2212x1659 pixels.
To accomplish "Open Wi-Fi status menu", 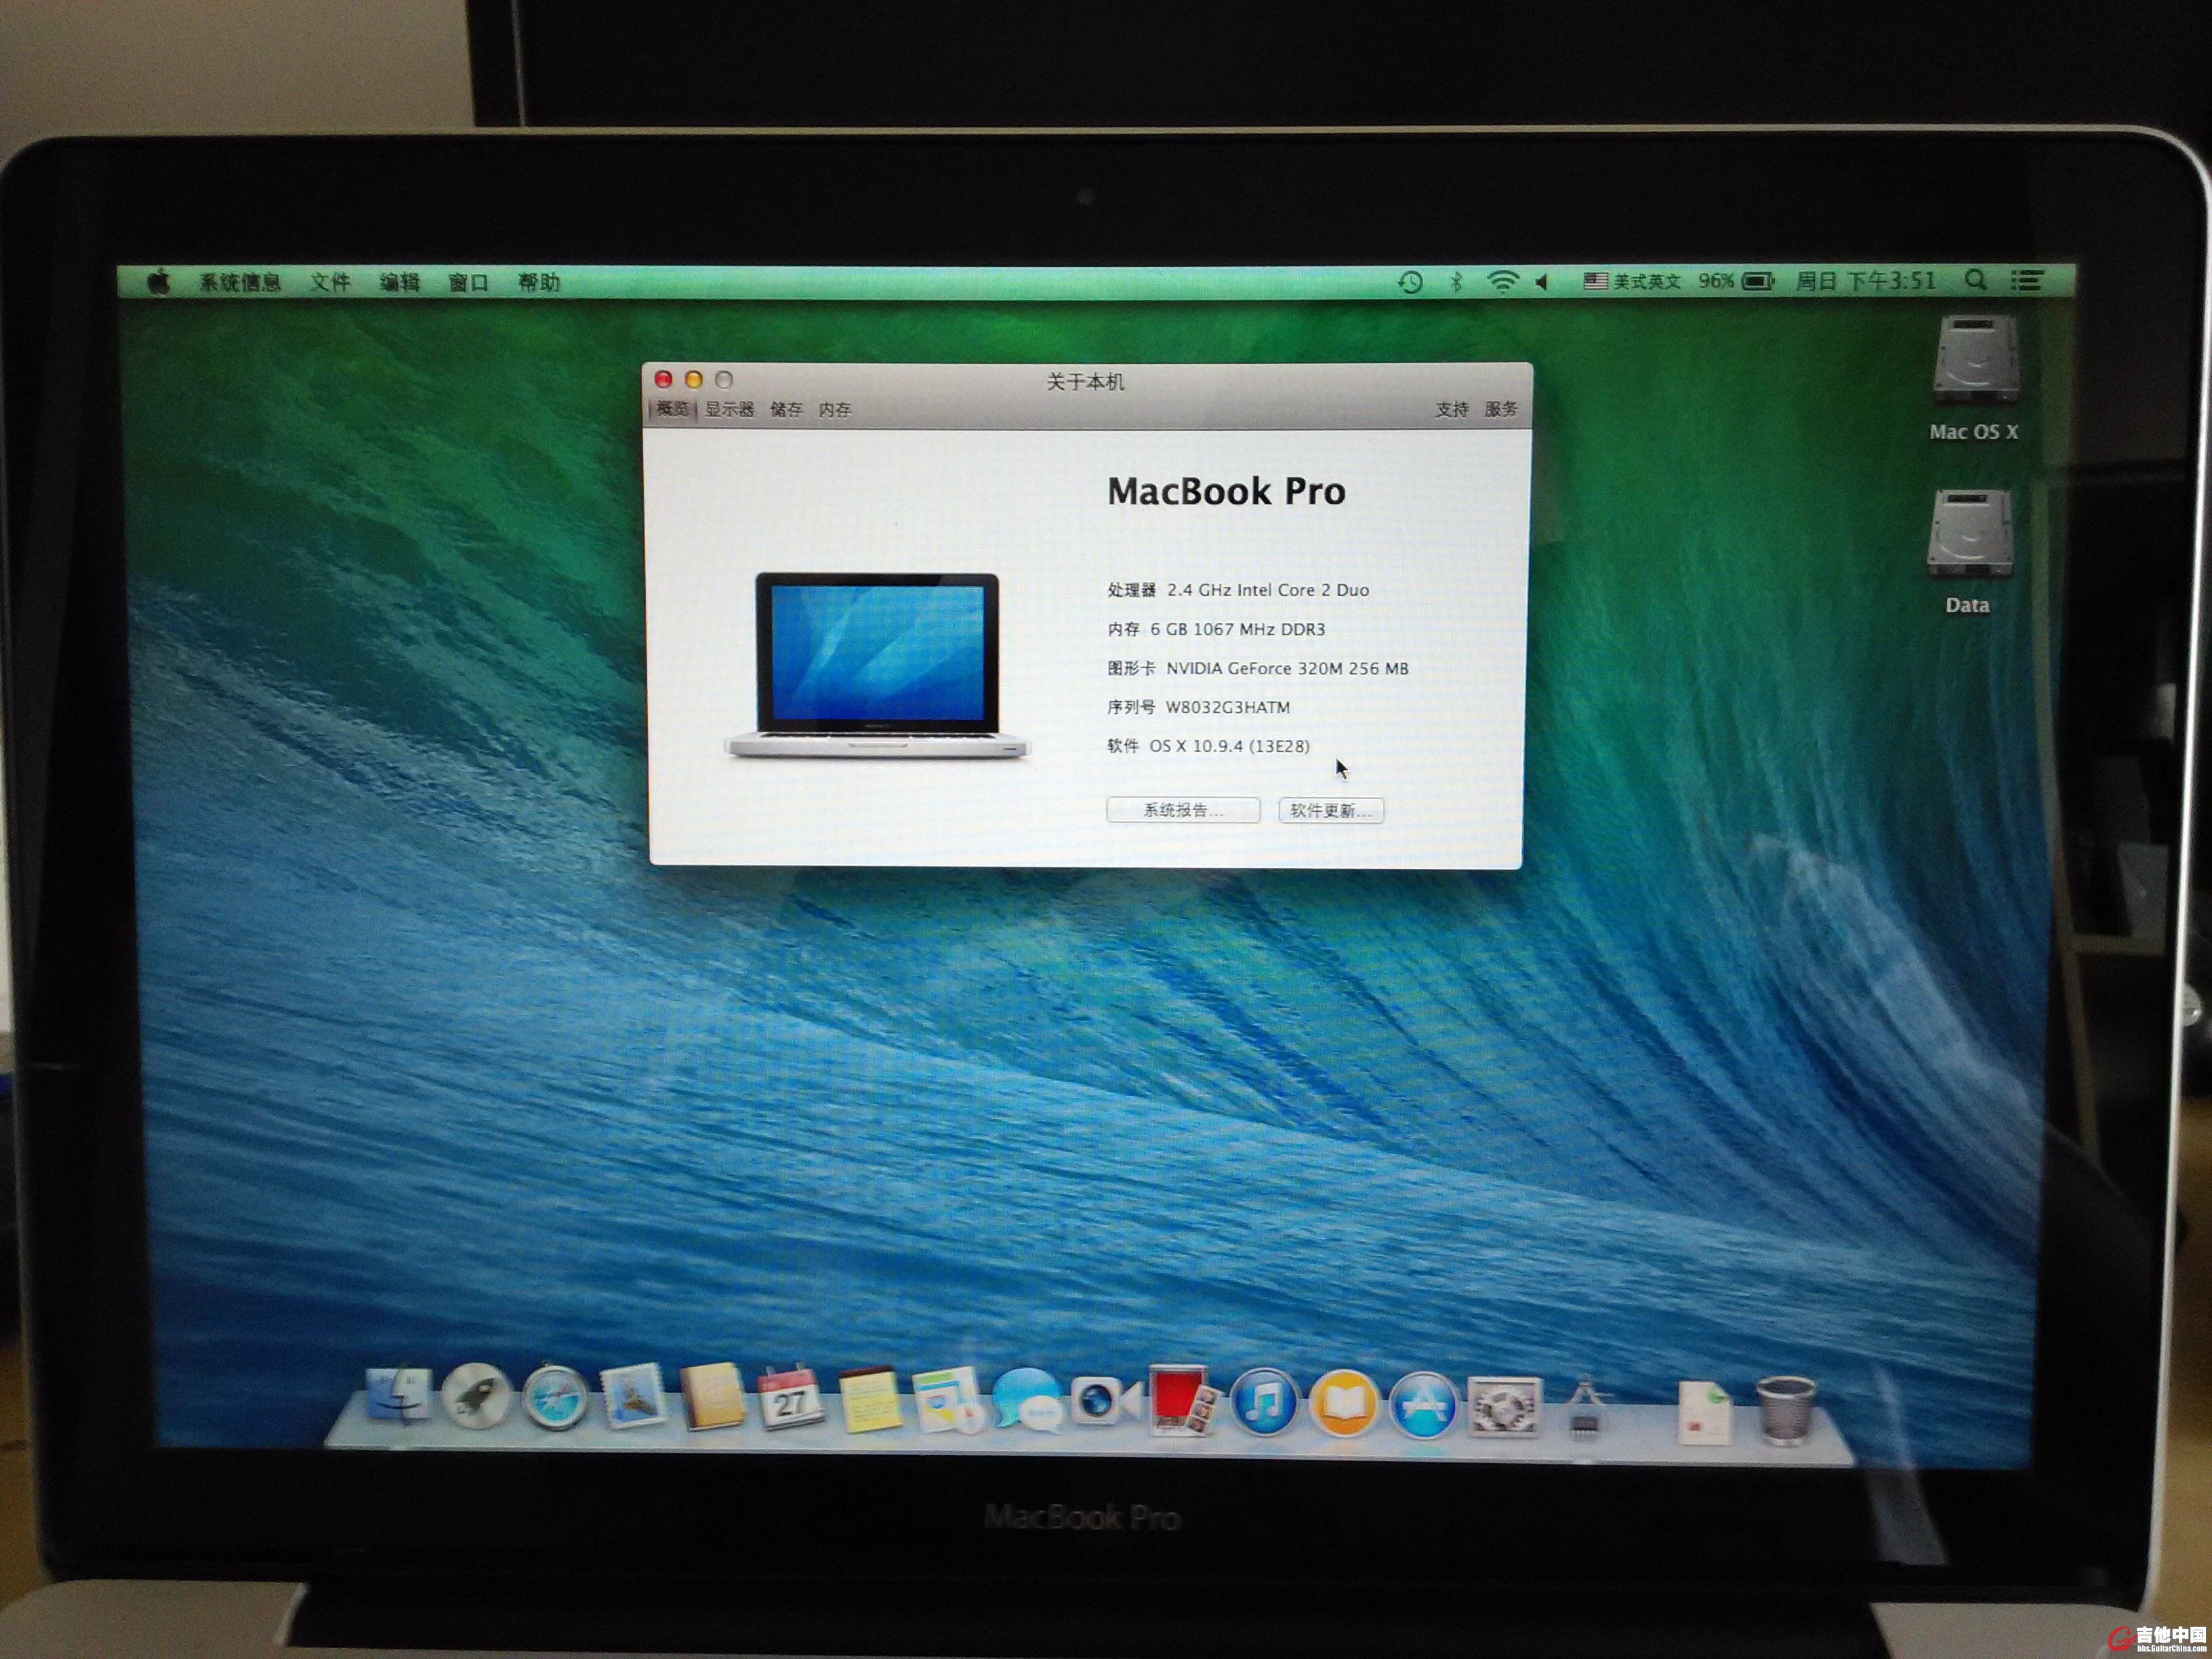I will (x=1502, y=282).
